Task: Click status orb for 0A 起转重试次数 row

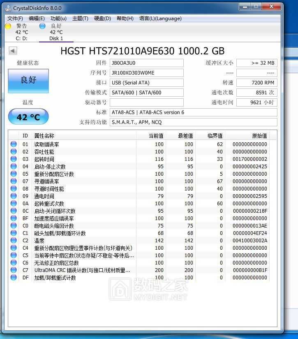Action: coord(14,203)
